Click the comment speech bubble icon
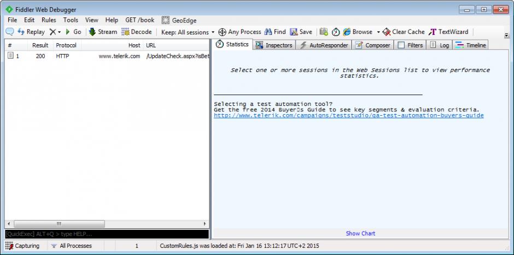Image resolution: width=514 pixels, height=255 pixels. [10, 32]
